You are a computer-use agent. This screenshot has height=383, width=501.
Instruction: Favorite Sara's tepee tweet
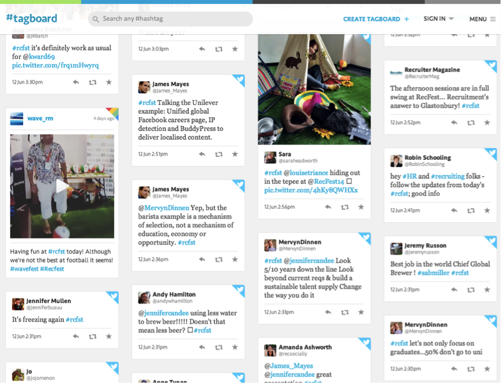tap(361, 207)
